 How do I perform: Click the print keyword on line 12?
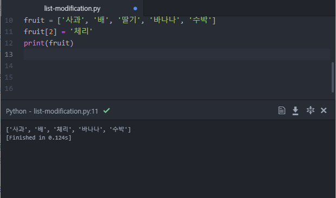click(34, 43)
